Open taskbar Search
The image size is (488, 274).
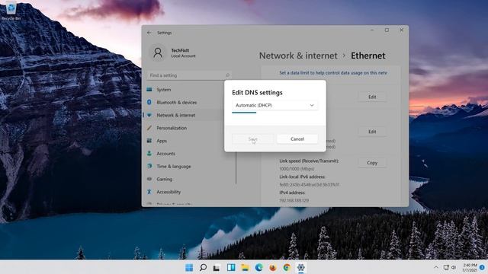[203, 267]
